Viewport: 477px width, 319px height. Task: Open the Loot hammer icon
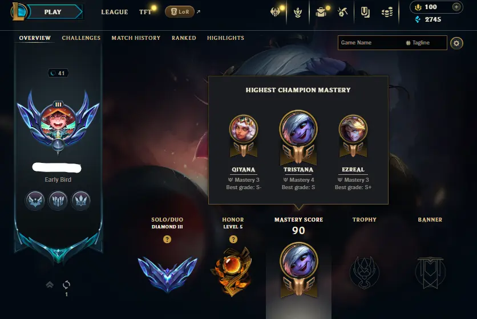tap(342, 12)
